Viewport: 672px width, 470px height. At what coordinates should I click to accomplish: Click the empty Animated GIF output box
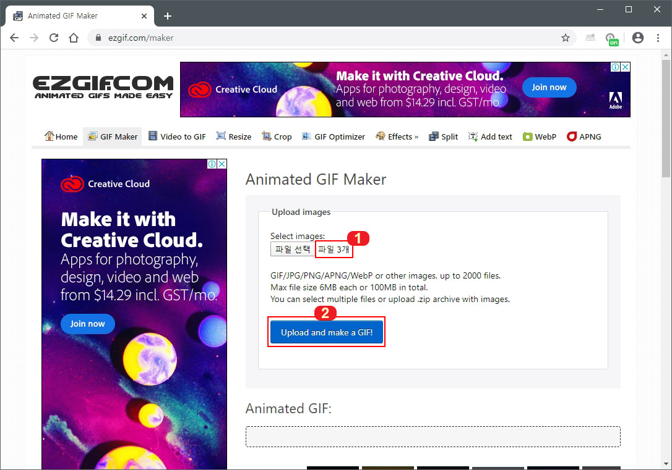point(433,437)
